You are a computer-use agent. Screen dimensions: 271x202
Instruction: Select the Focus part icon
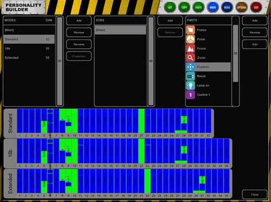click(190, 48)
